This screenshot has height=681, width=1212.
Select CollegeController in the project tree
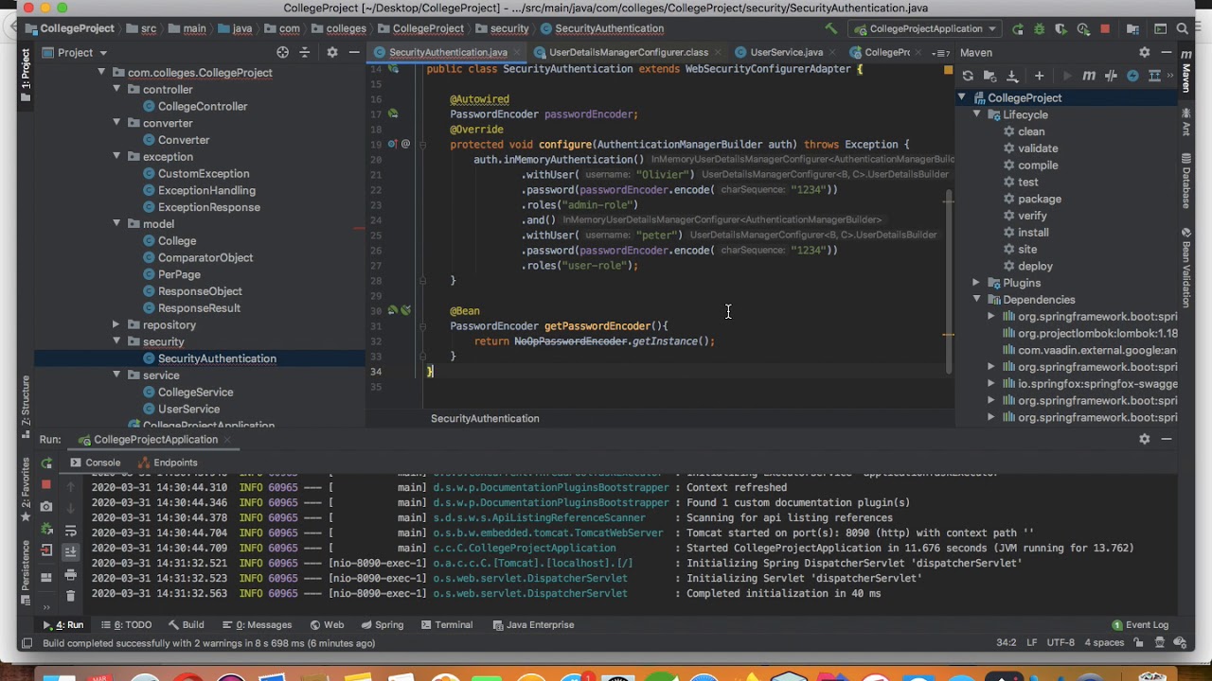[x=202, y=106]
